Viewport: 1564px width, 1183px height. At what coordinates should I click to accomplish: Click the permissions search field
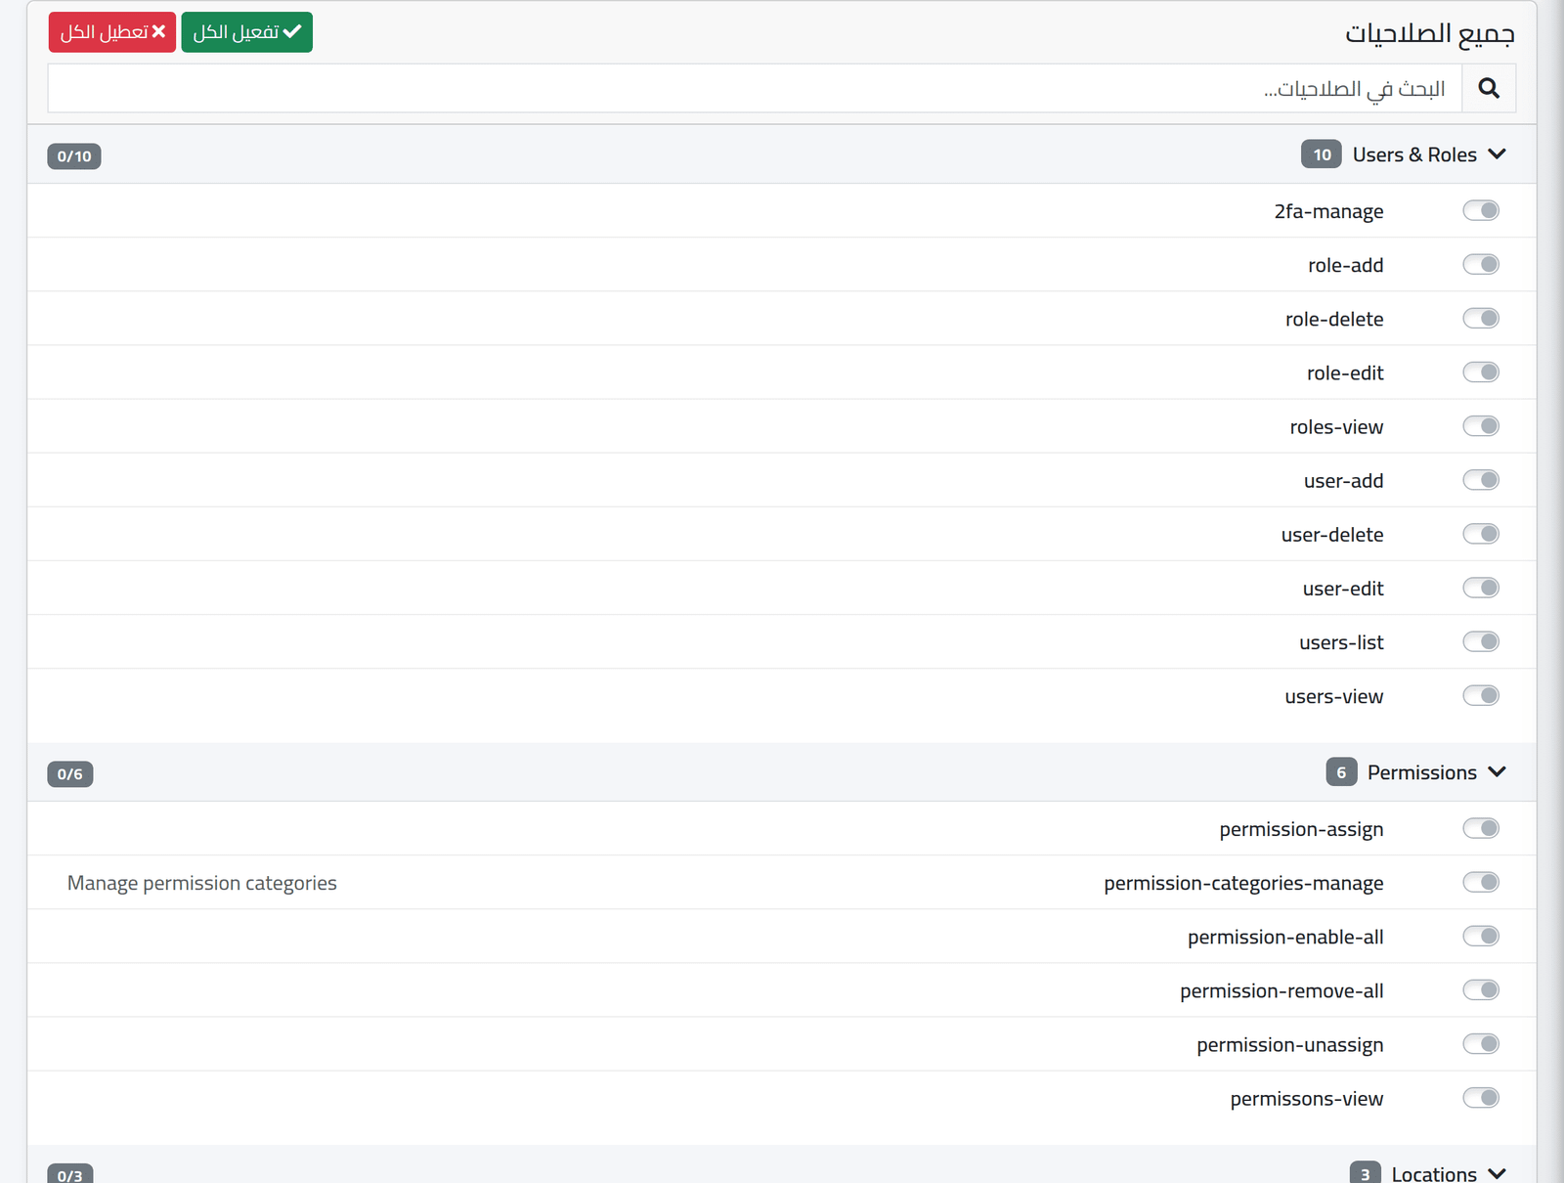tap(755, 88)
